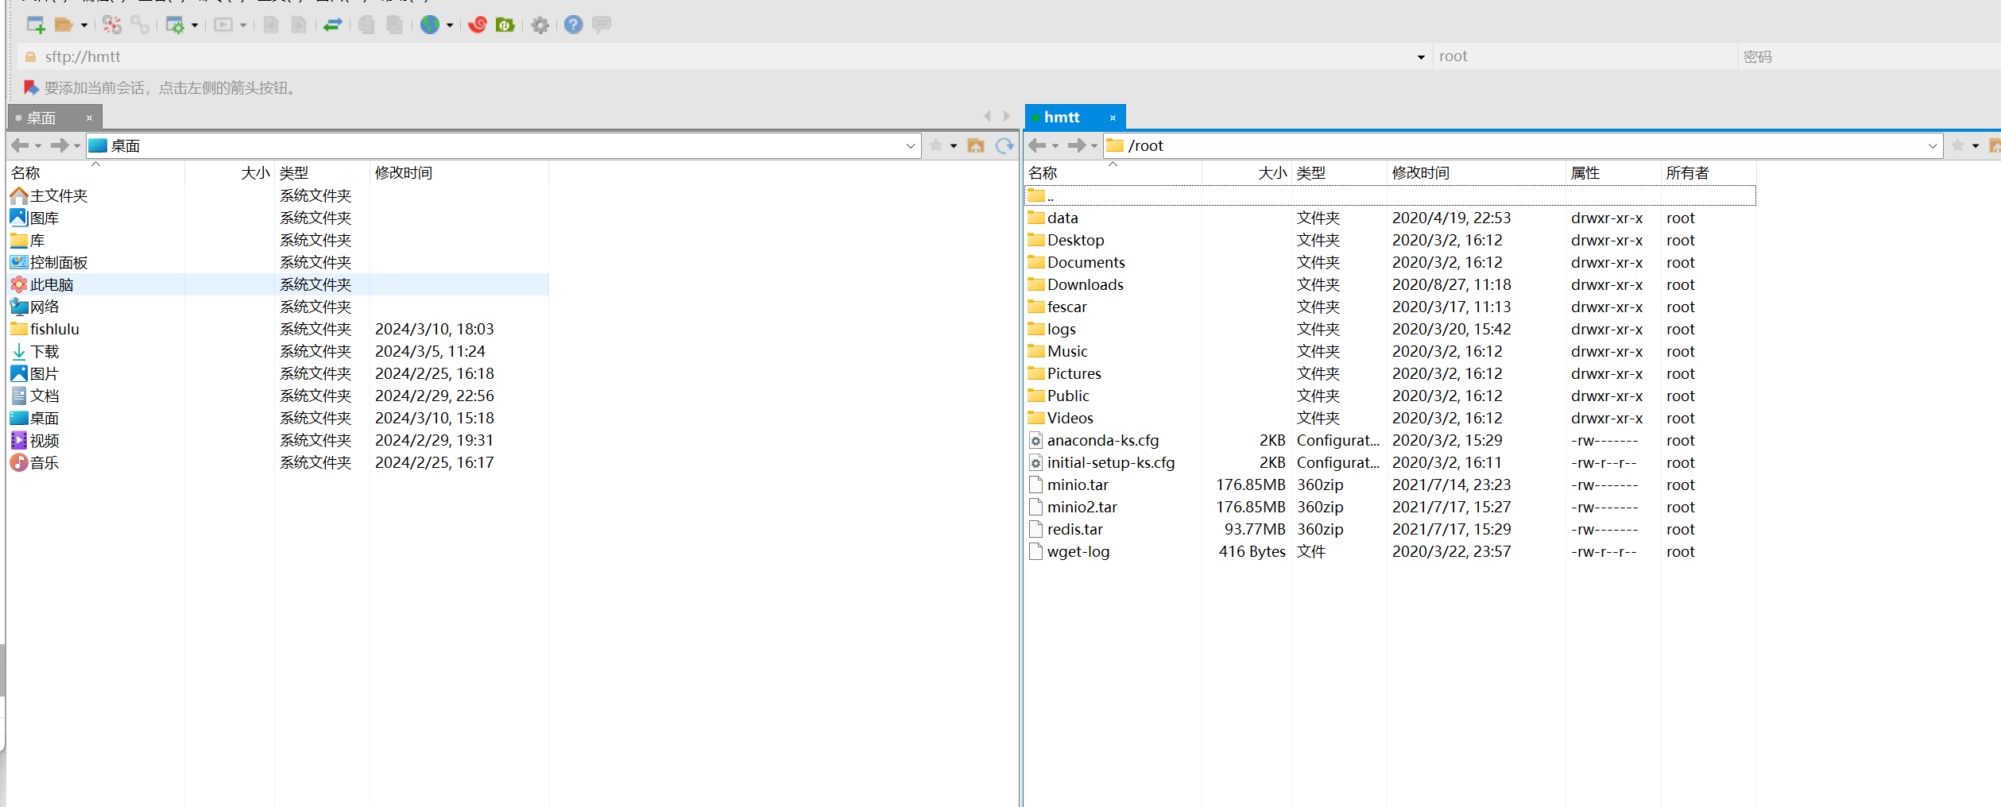Select the fishlulu folder in local pane

point(278,329)
